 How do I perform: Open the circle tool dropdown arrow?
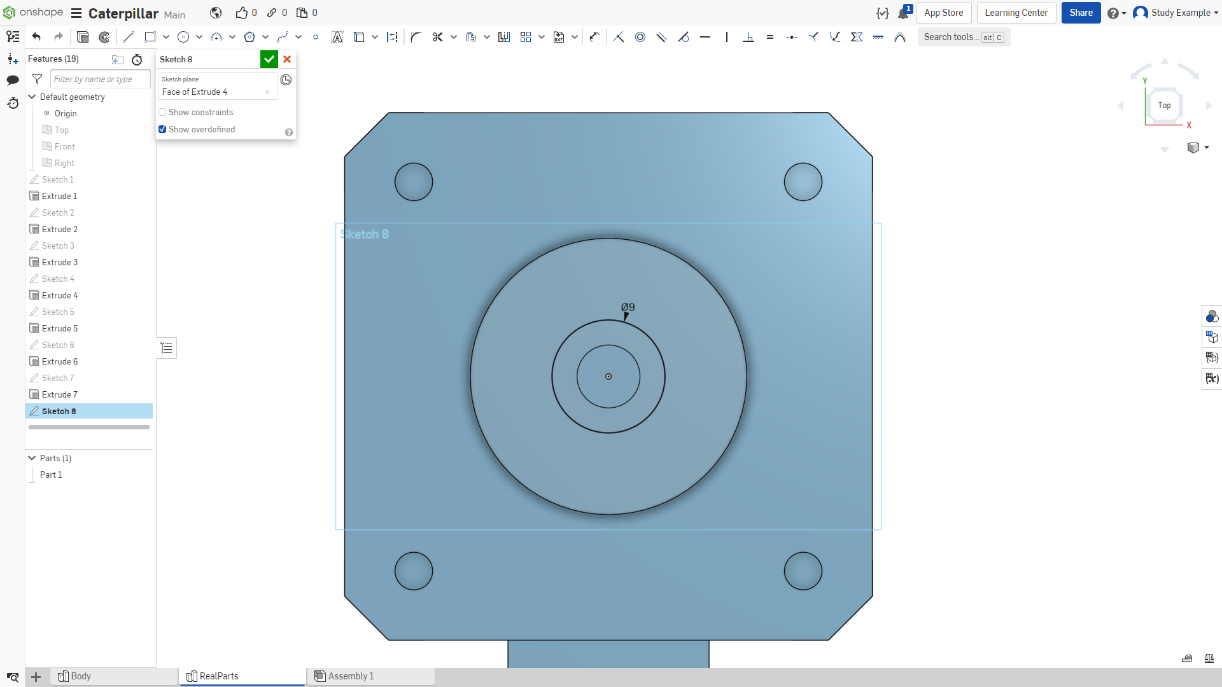pos(199,37)
